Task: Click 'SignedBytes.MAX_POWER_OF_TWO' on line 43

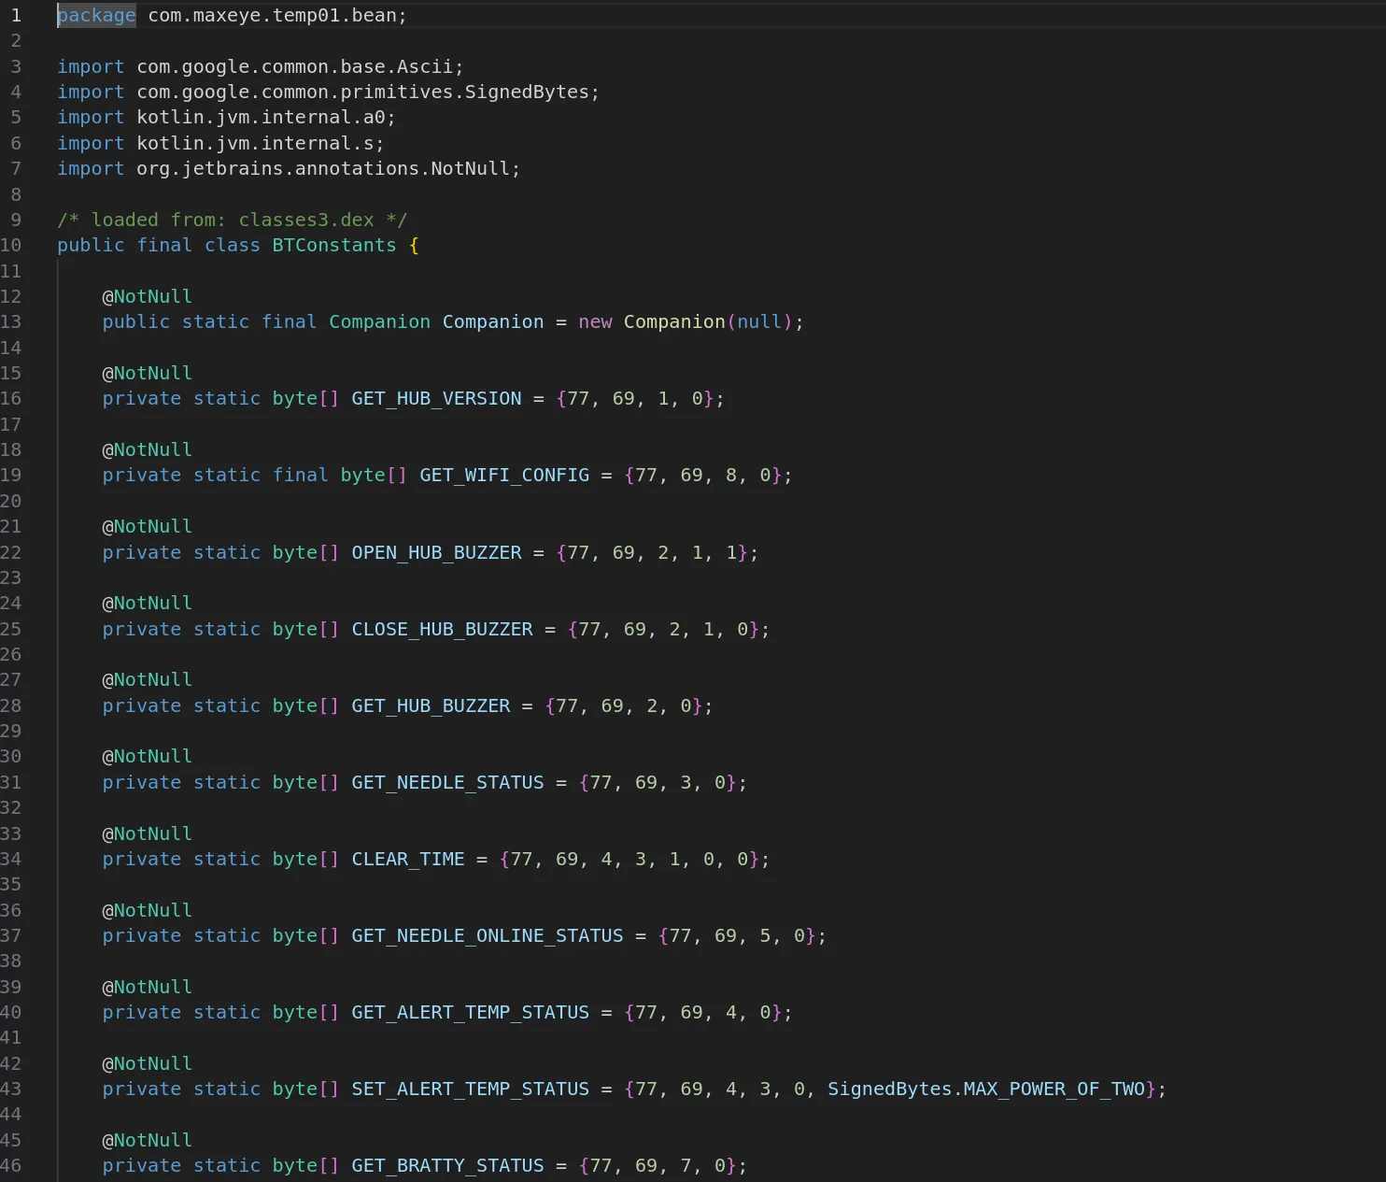Action: (986, 1089)
